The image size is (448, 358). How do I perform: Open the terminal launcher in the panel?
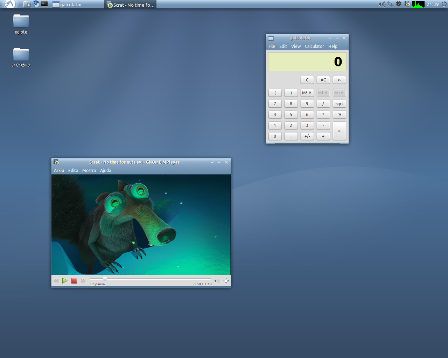pos(44,4)
